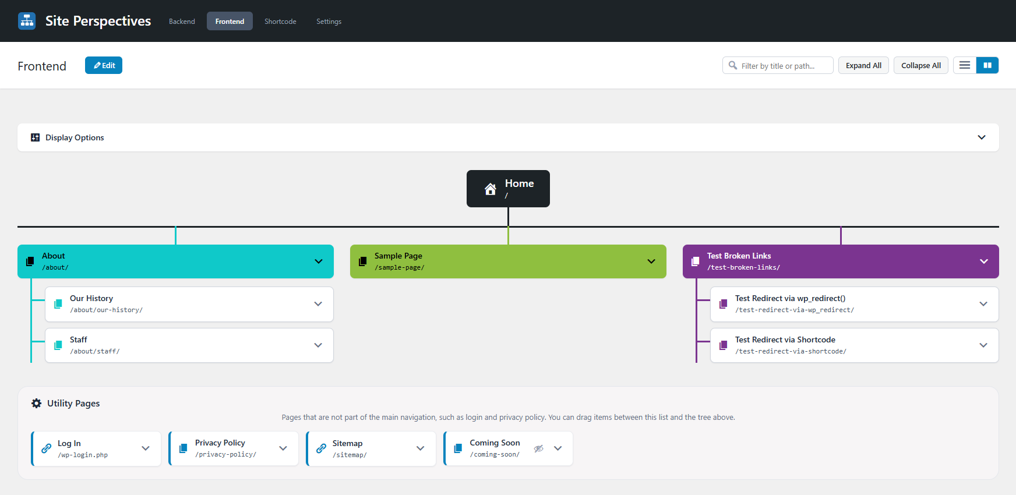Click the Display Options sliders icon
Image resolution: width=1016 pixels, height=495 pixels.
[35, 137]
